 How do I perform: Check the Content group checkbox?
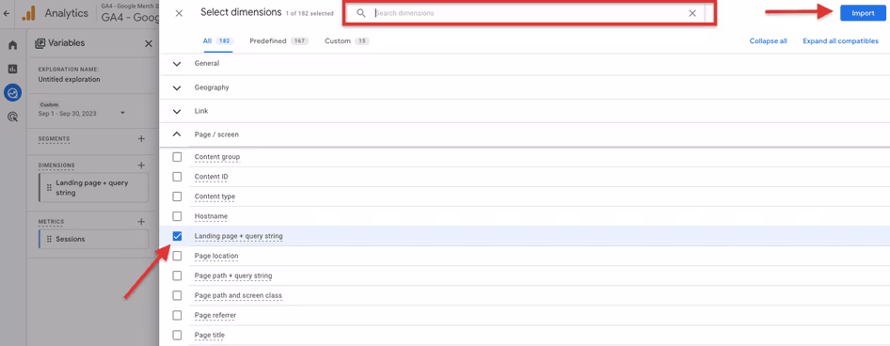click(x=177, y=157)
